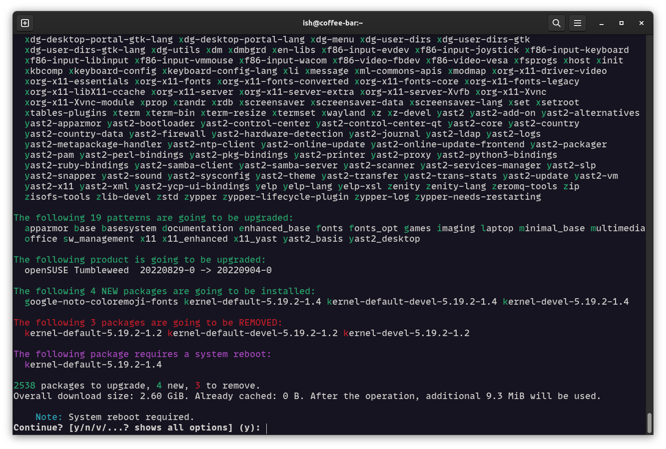Click 'The following 3 packages are going to be REMOVED:'
666x449 pixels.
click(x=148, y=322)
